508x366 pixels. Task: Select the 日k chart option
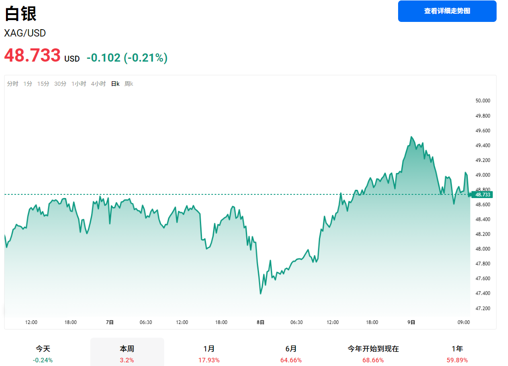[x=115, y=84]
